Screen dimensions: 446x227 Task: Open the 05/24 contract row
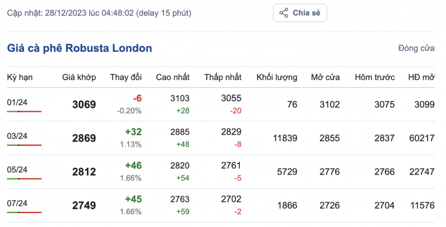pyautogui.click(x=18, y=169)
